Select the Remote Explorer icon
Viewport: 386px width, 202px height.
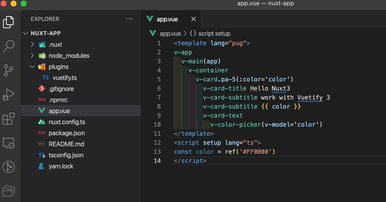pyautogui.click(x=9, y=142)
